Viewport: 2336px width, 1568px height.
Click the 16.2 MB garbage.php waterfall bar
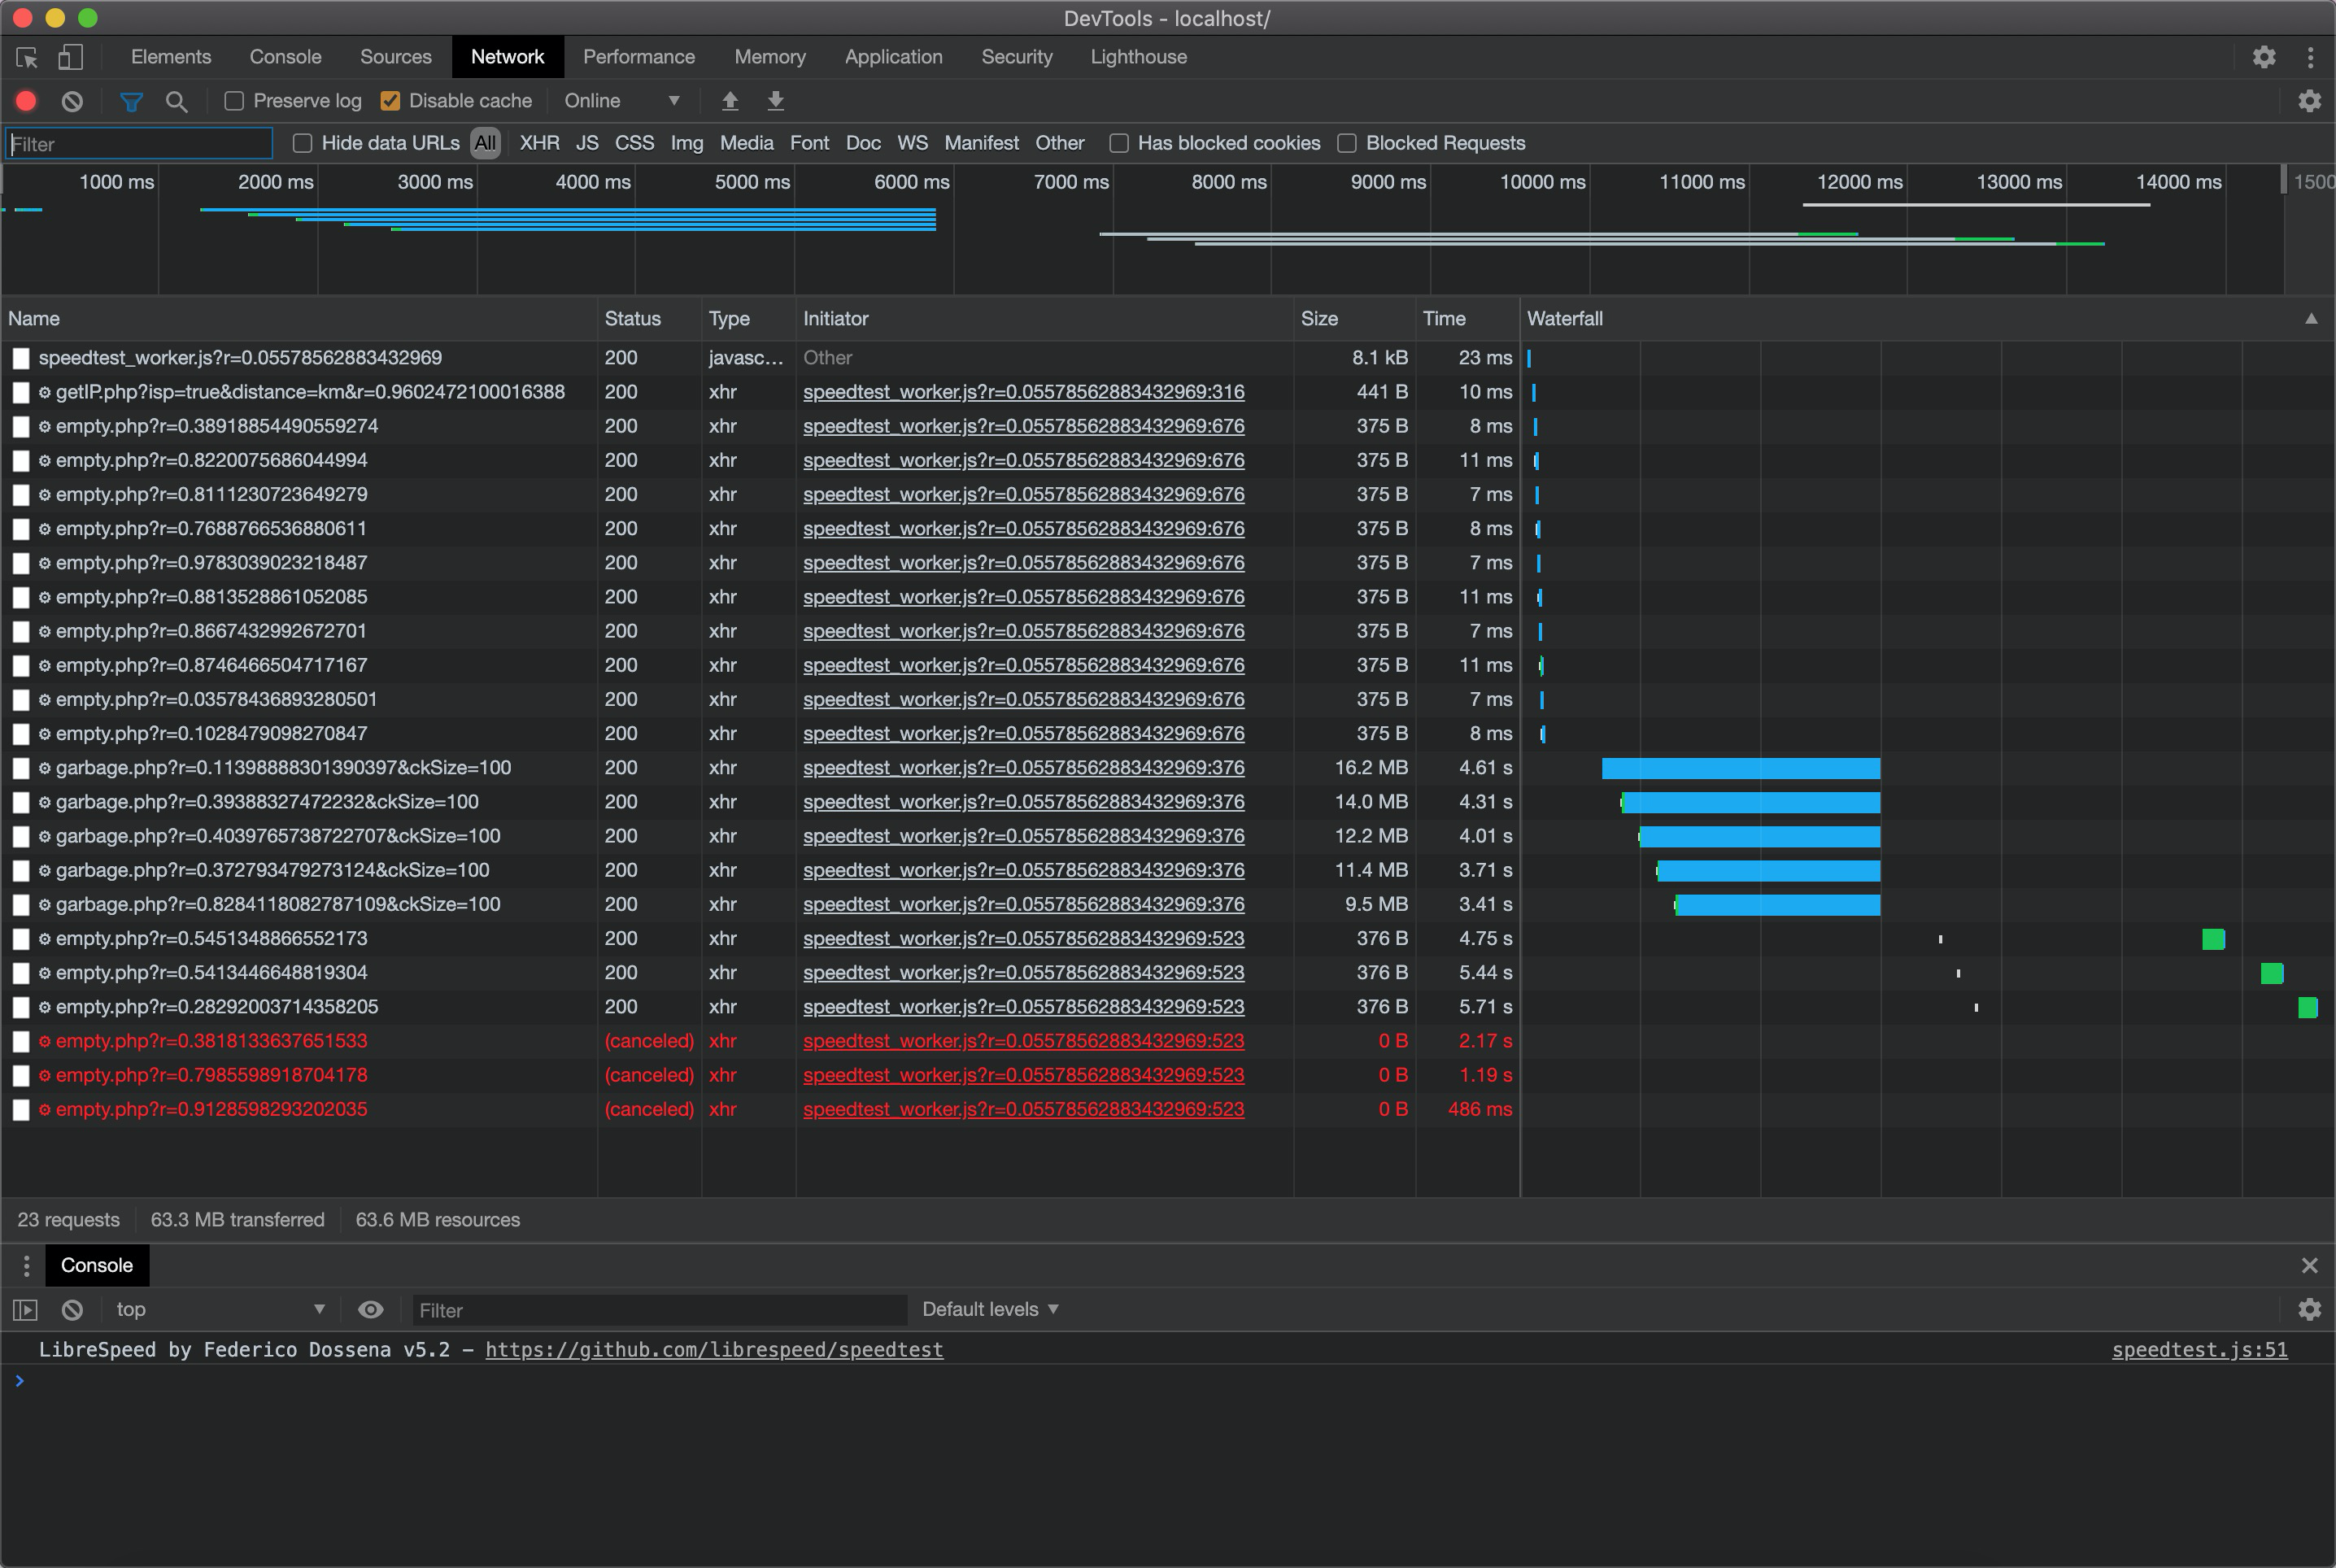pyautogui.click(x=1740, y=768)
